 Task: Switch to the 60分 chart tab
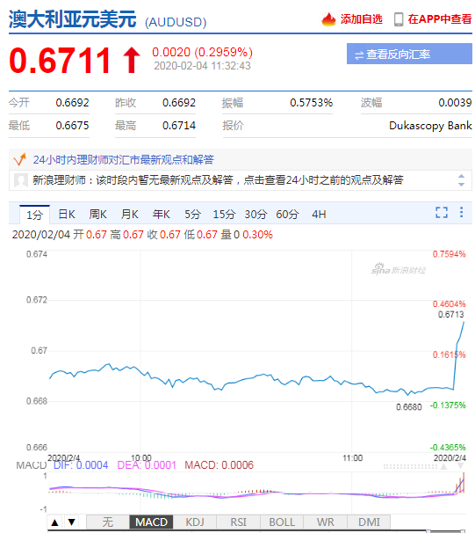pyautogui.click(x=287, y=215)
